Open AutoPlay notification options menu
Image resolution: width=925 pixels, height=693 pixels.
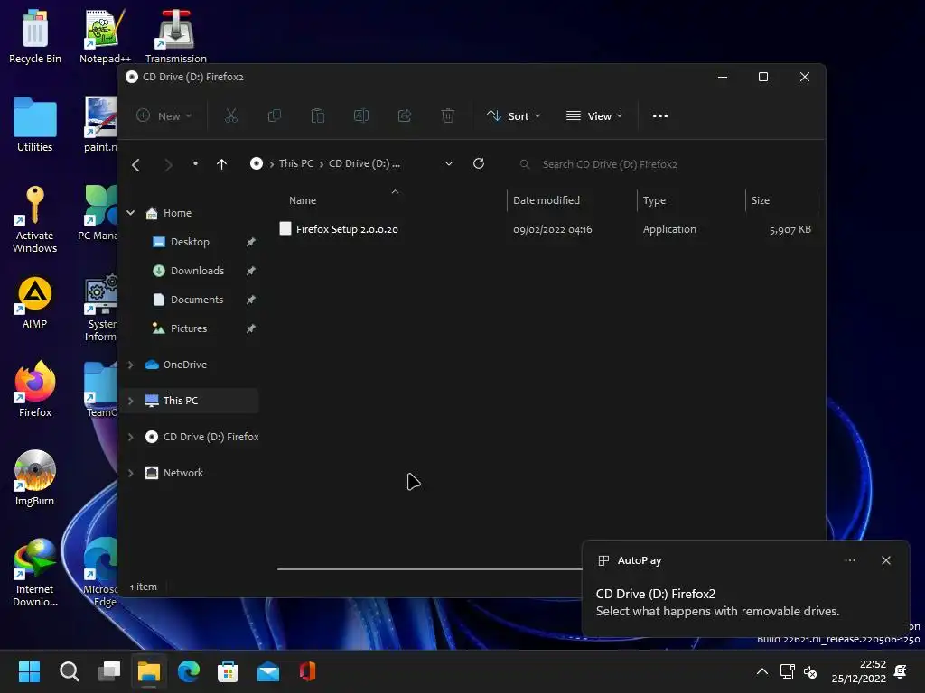click(x=849, y=560)
